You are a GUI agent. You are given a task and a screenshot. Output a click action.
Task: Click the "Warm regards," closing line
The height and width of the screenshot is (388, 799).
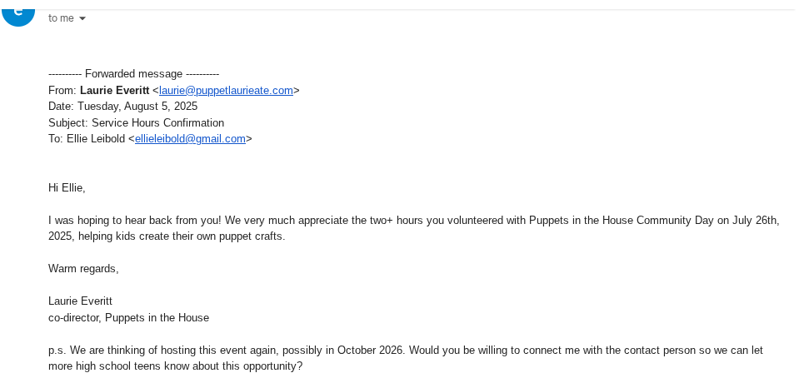[83, 269]
